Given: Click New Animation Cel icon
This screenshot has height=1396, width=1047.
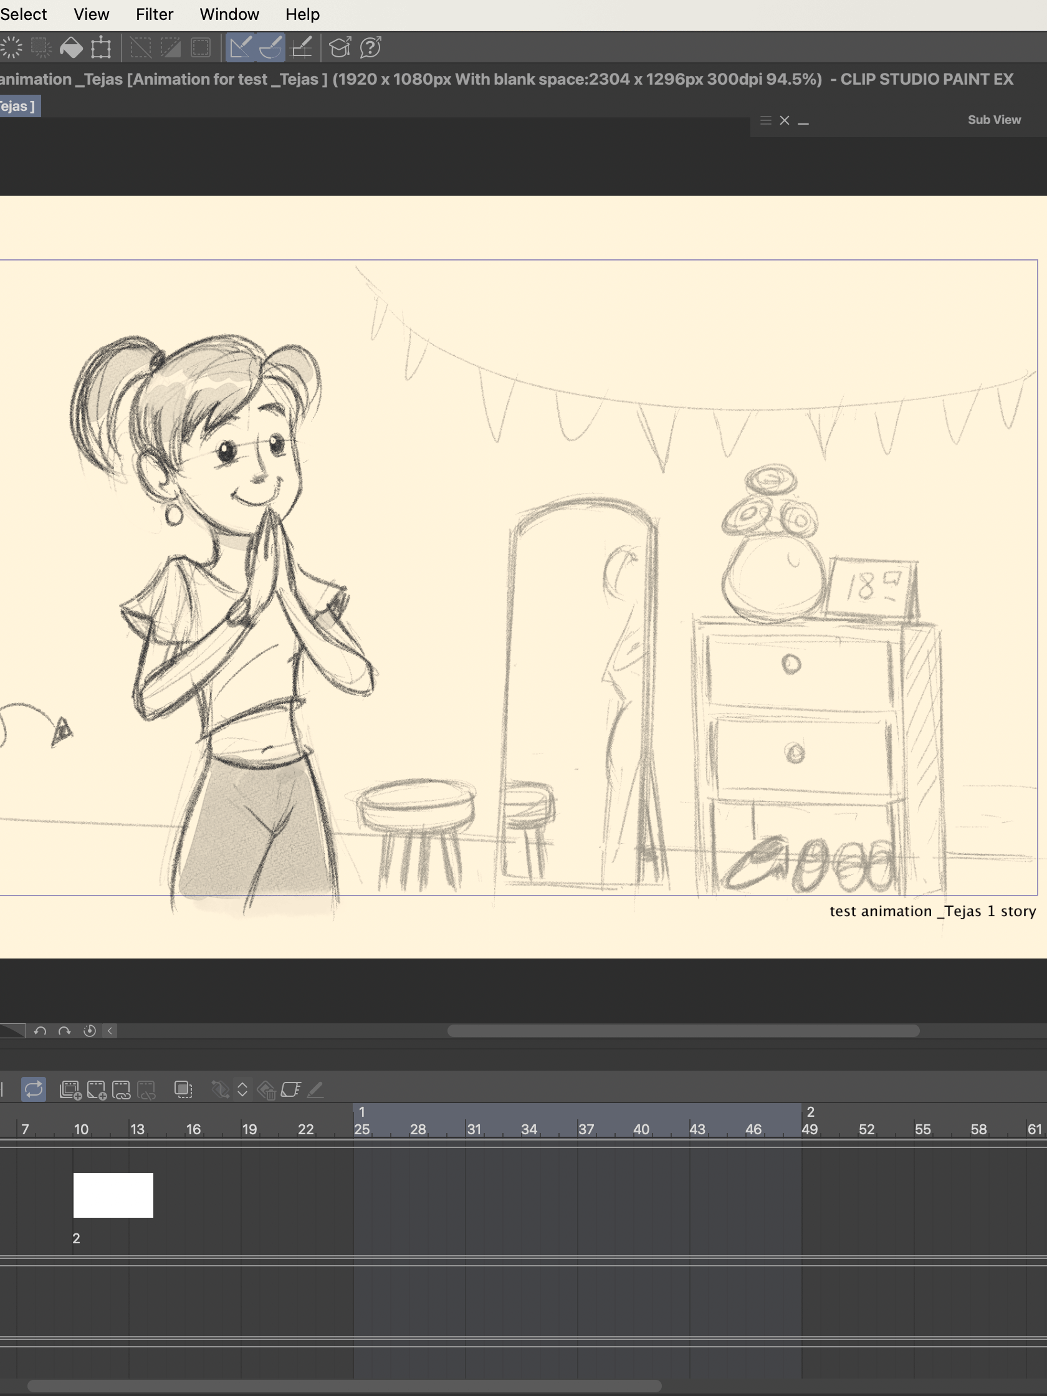Looking at the screenshot, I should (x=97, y=1090).
